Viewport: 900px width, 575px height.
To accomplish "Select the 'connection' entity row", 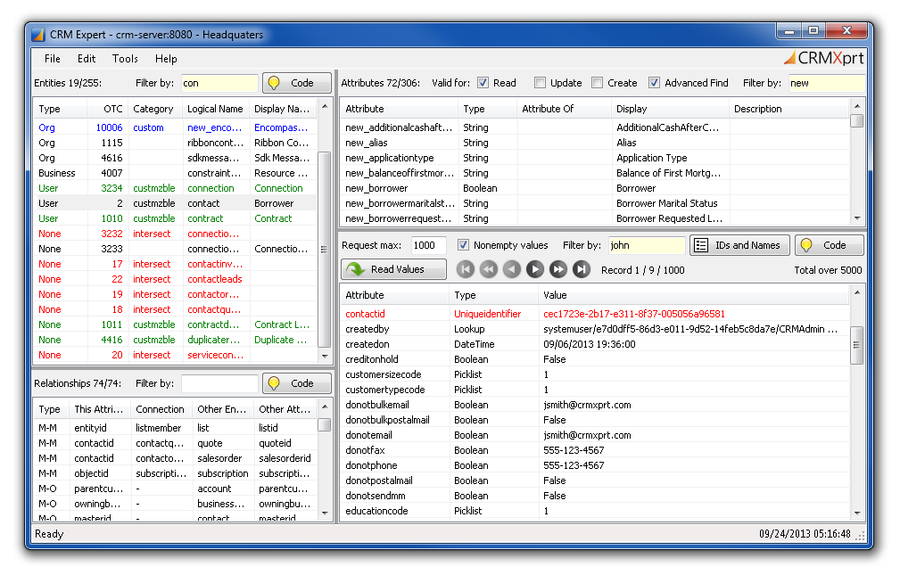I will click(x=175, y=188).
